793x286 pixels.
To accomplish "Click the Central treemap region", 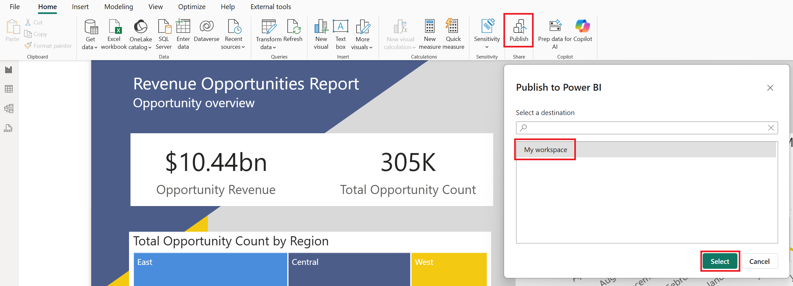I will (x=349, y=269).
